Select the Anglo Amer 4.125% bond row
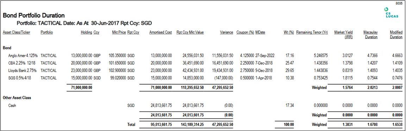The width and height of the screenshot is (406, 131). click(203, 55)
